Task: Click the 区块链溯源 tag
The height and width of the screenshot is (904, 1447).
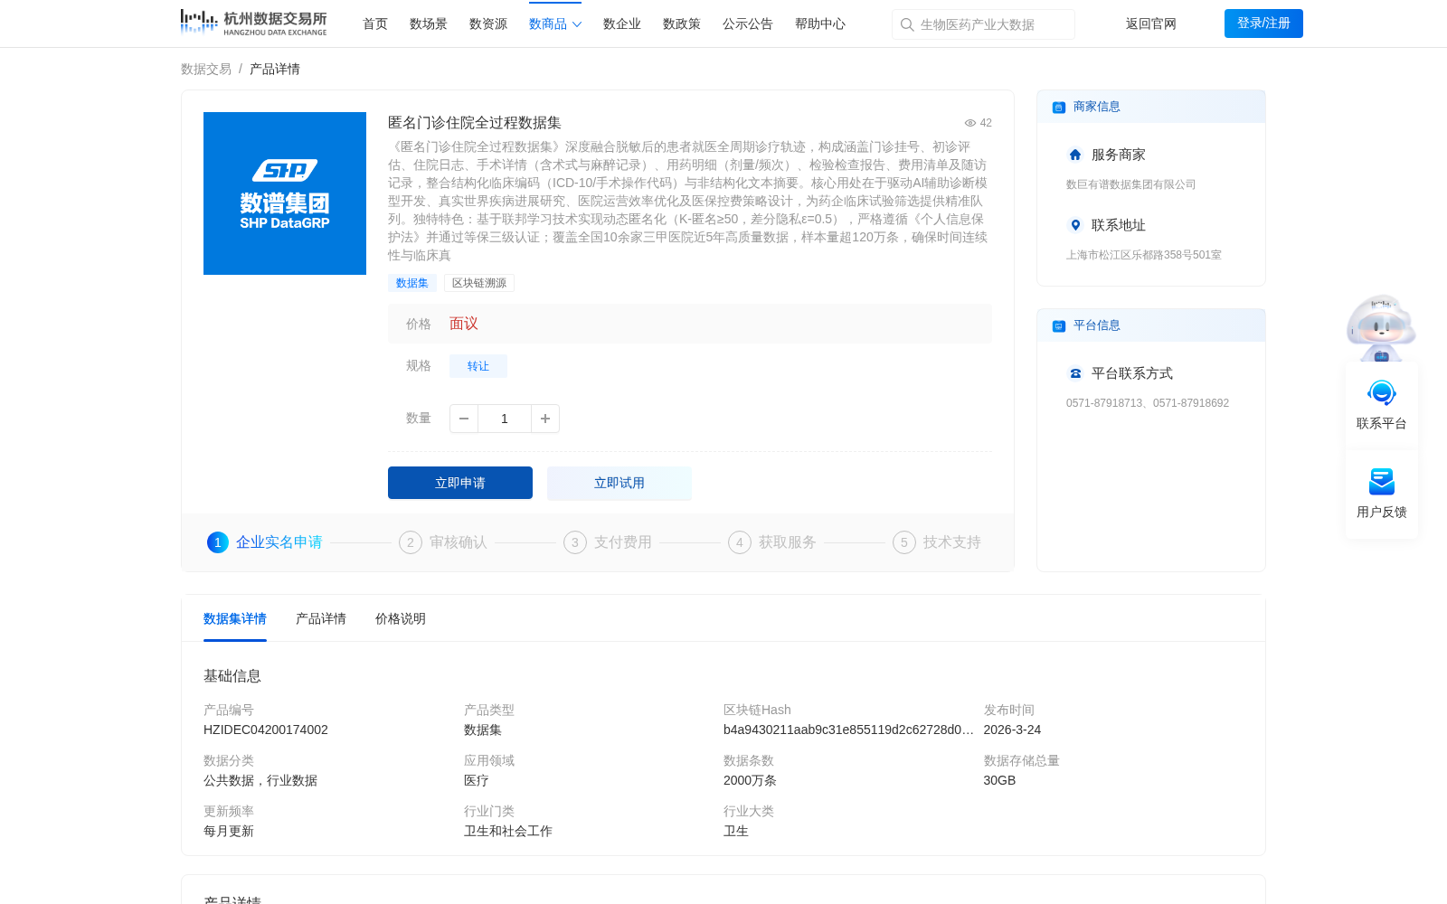Action: pos(479,283)
